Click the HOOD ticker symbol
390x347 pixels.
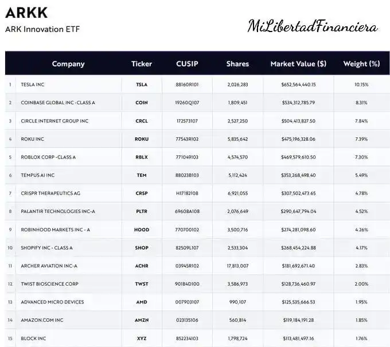tap(142, 230)
